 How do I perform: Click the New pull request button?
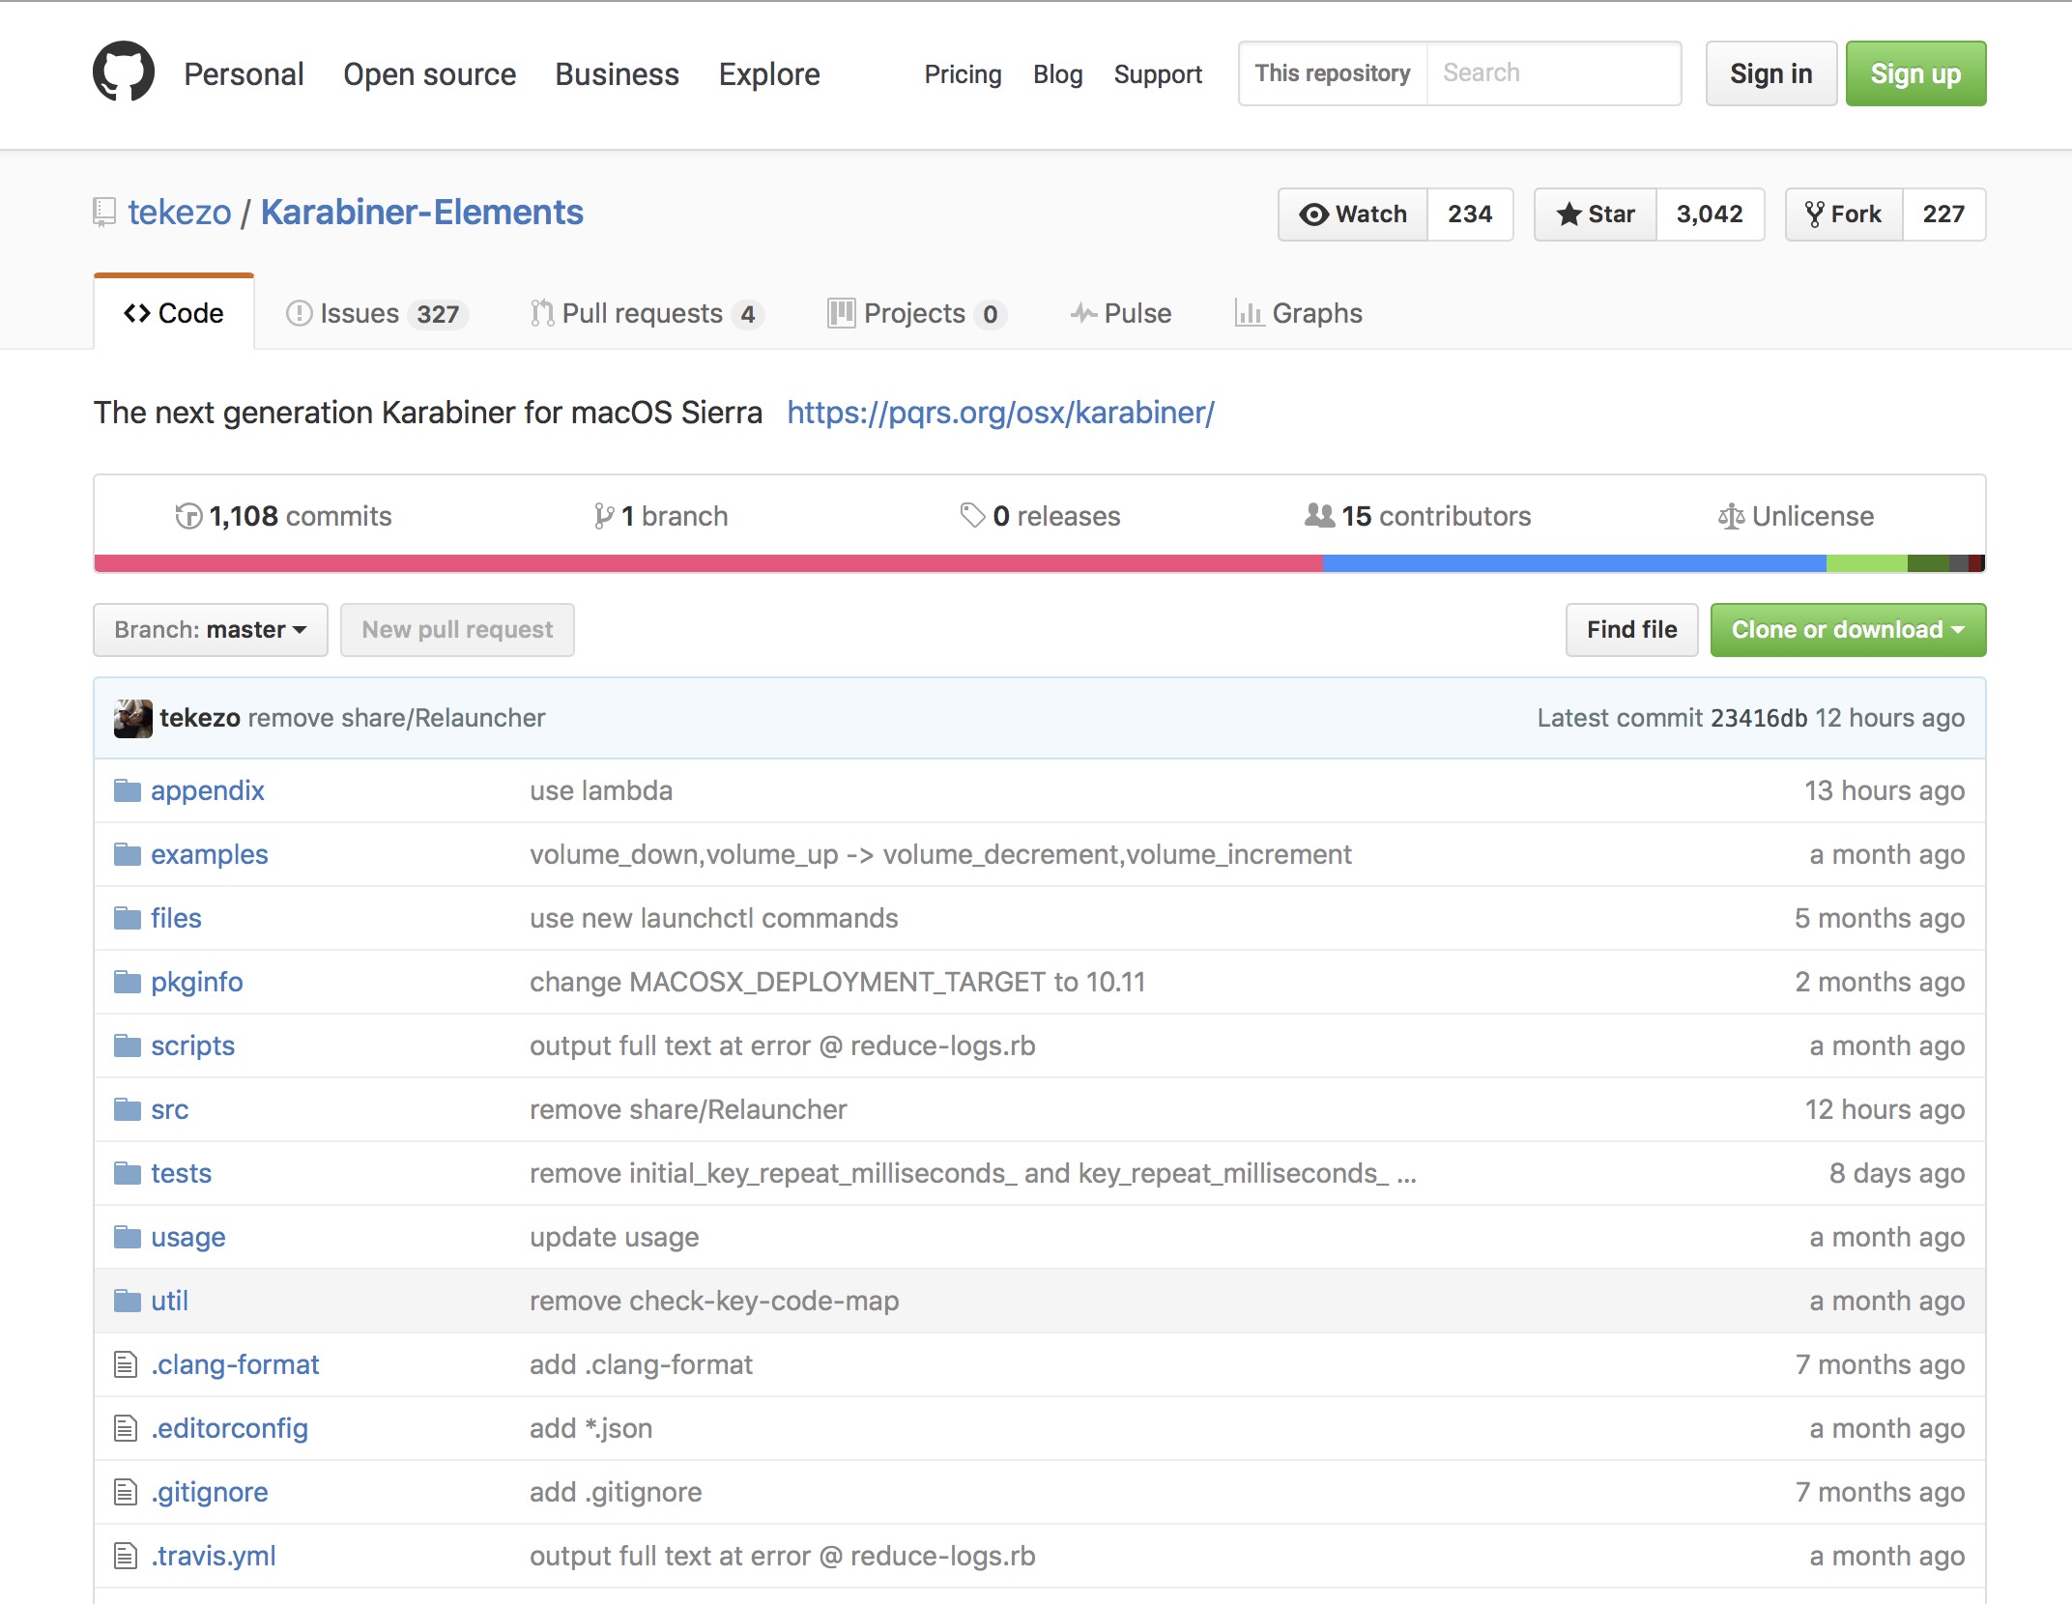[x=457, y=630]
